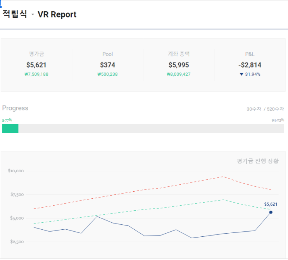
Task: Click the 30주차 / 520주차 week counter
Action: (265, 109)
